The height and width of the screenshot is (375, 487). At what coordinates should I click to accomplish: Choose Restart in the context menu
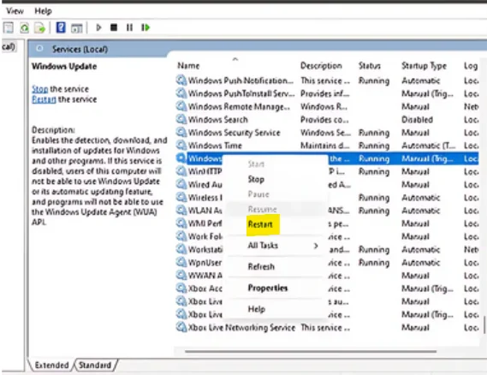(x=260, y=224)
